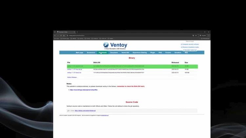Click the Windows installation media ad link
Image resolution: width=246 pixels, height=138 pixels.
coord(190,47)
